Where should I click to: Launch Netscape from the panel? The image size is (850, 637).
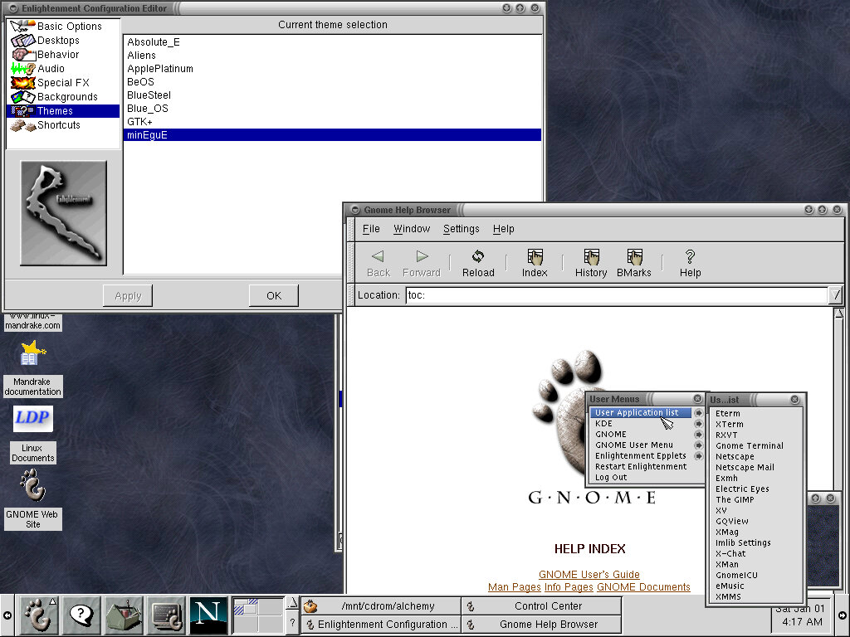coord(208,615)
